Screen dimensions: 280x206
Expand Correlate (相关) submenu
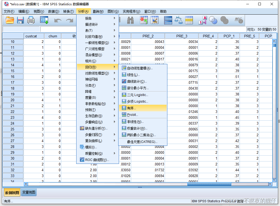(97, 61)
